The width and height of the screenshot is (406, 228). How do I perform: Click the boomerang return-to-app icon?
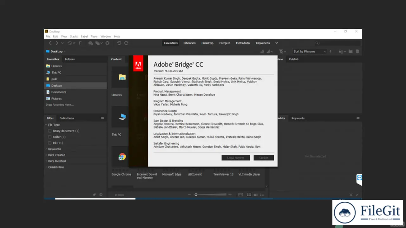pyautogui.click(x=80, y=43)
